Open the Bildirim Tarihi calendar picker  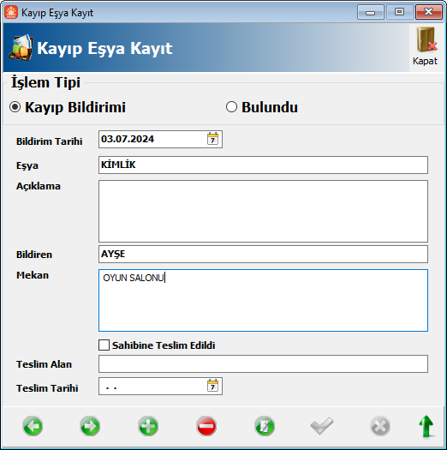pos(212,139)
